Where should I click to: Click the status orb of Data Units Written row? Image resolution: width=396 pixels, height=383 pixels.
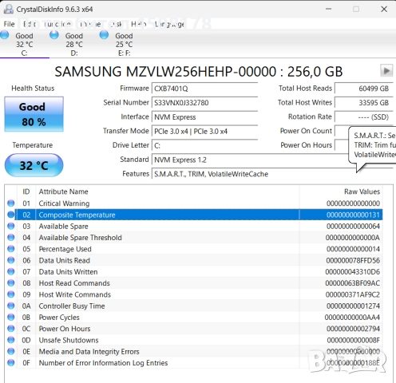11,271
